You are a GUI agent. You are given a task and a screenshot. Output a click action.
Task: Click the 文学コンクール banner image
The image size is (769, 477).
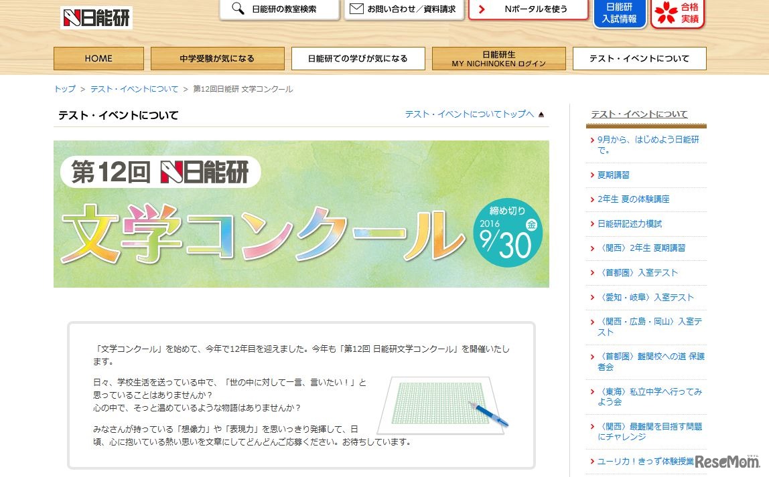pyautogui.click(x=301, y=214)
